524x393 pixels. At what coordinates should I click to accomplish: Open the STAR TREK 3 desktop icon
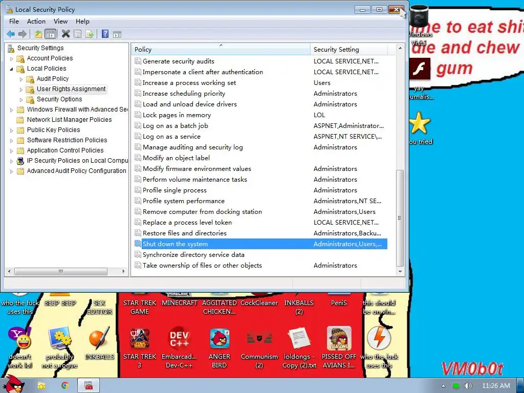(x=140, y=347)
